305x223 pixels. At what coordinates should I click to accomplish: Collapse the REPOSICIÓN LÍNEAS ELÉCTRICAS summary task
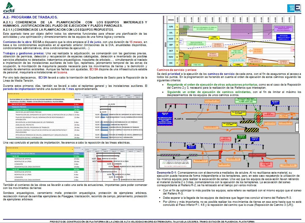9,154
